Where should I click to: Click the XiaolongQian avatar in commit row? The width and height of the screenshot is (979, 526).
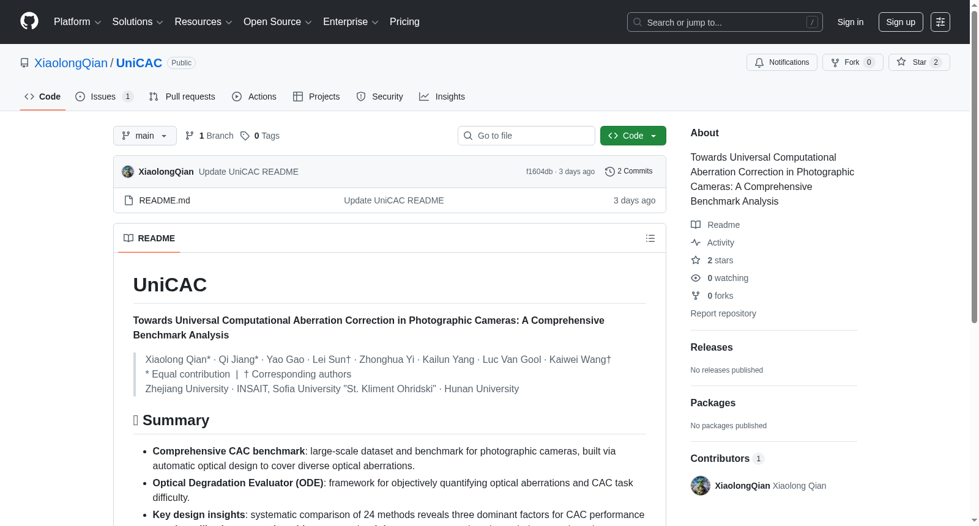pos(128,172)
